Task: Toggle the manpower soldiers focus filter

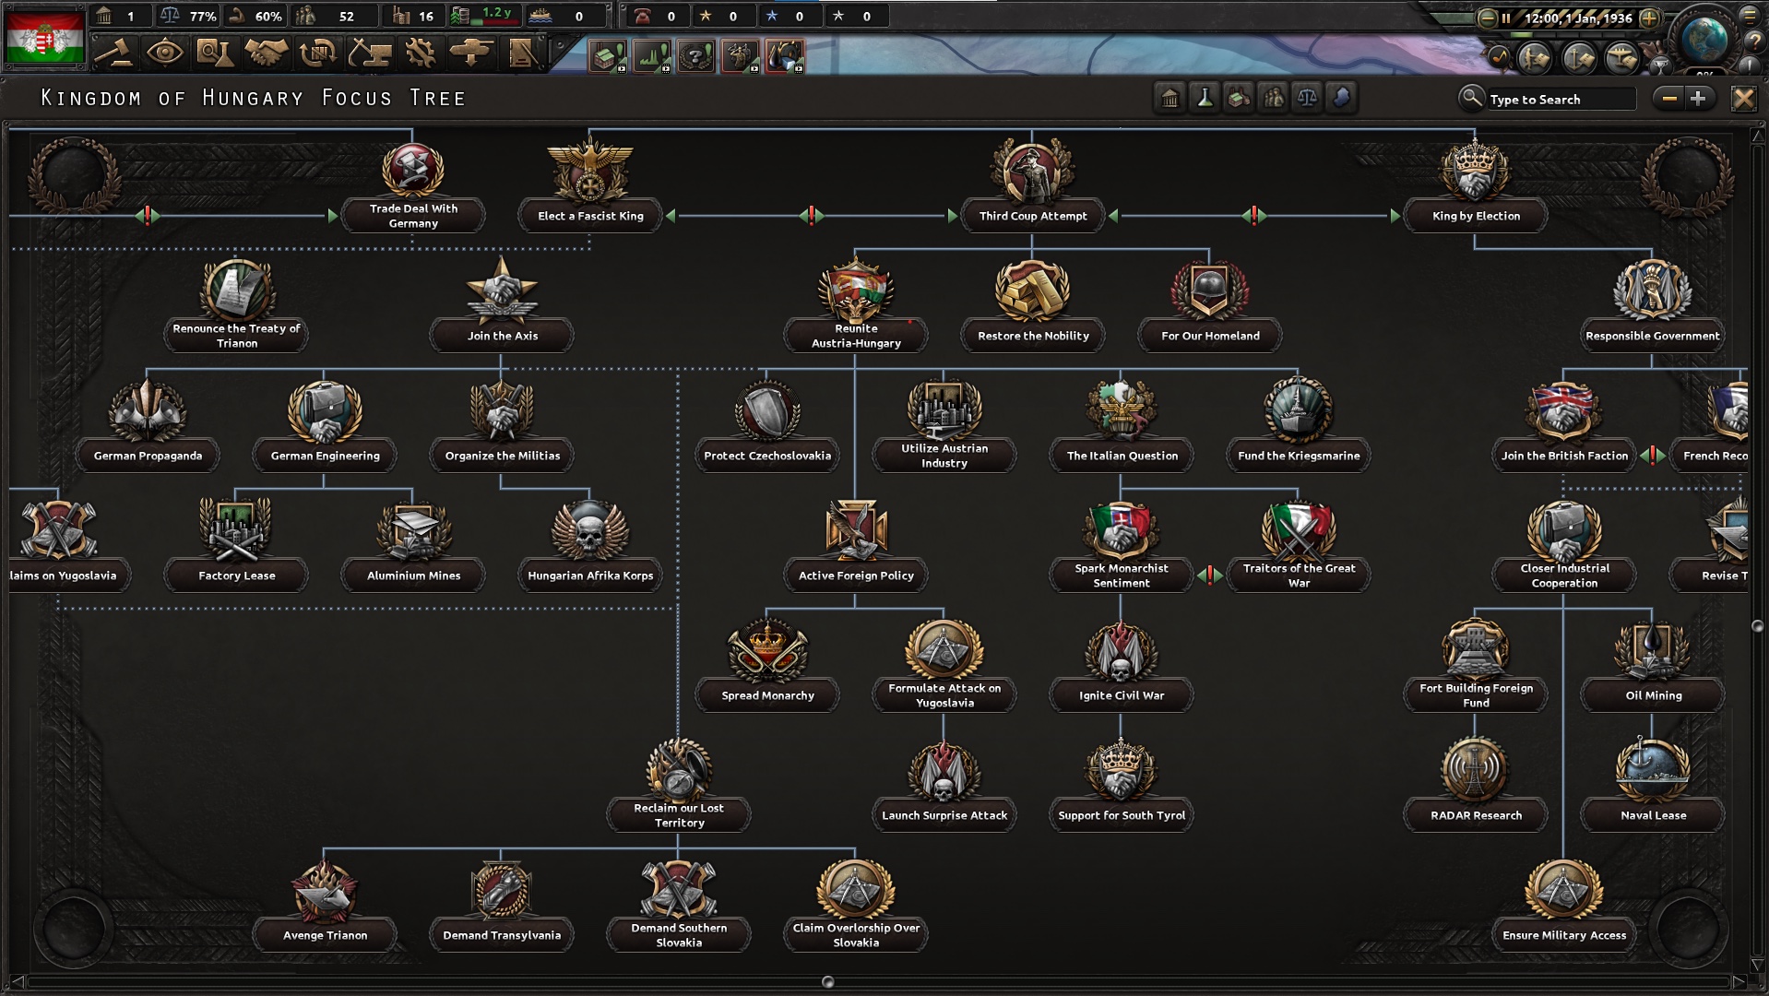Action: click(1273, 98)
